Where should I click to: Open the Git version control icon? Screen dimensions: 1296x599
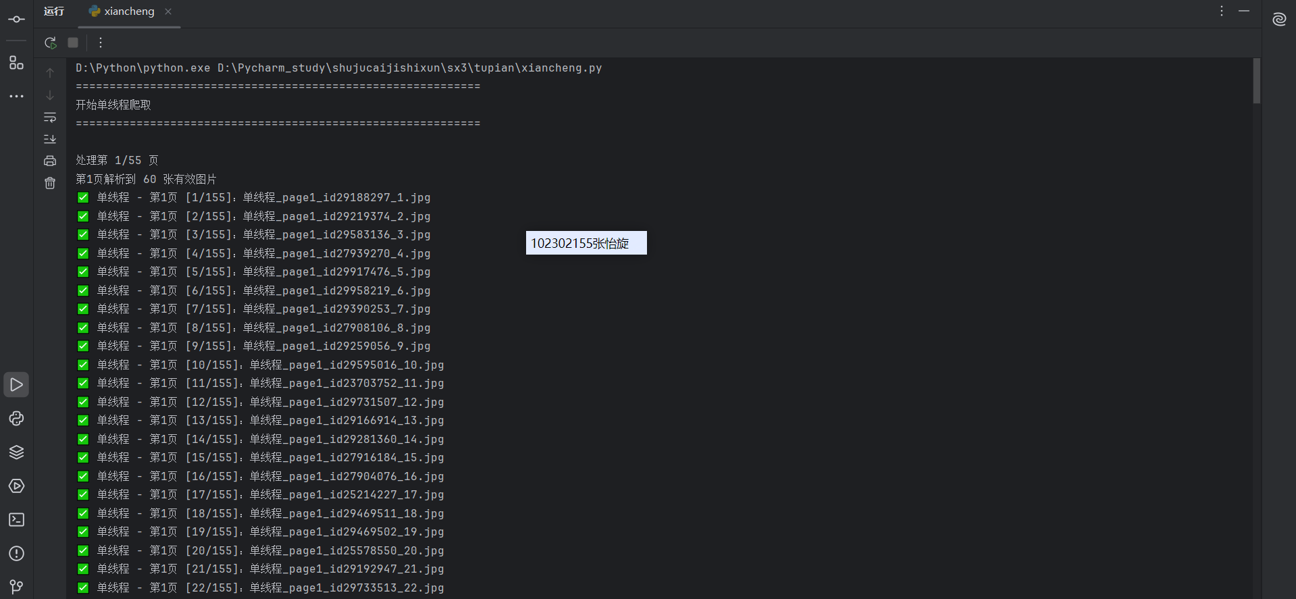tap(16, 587)
